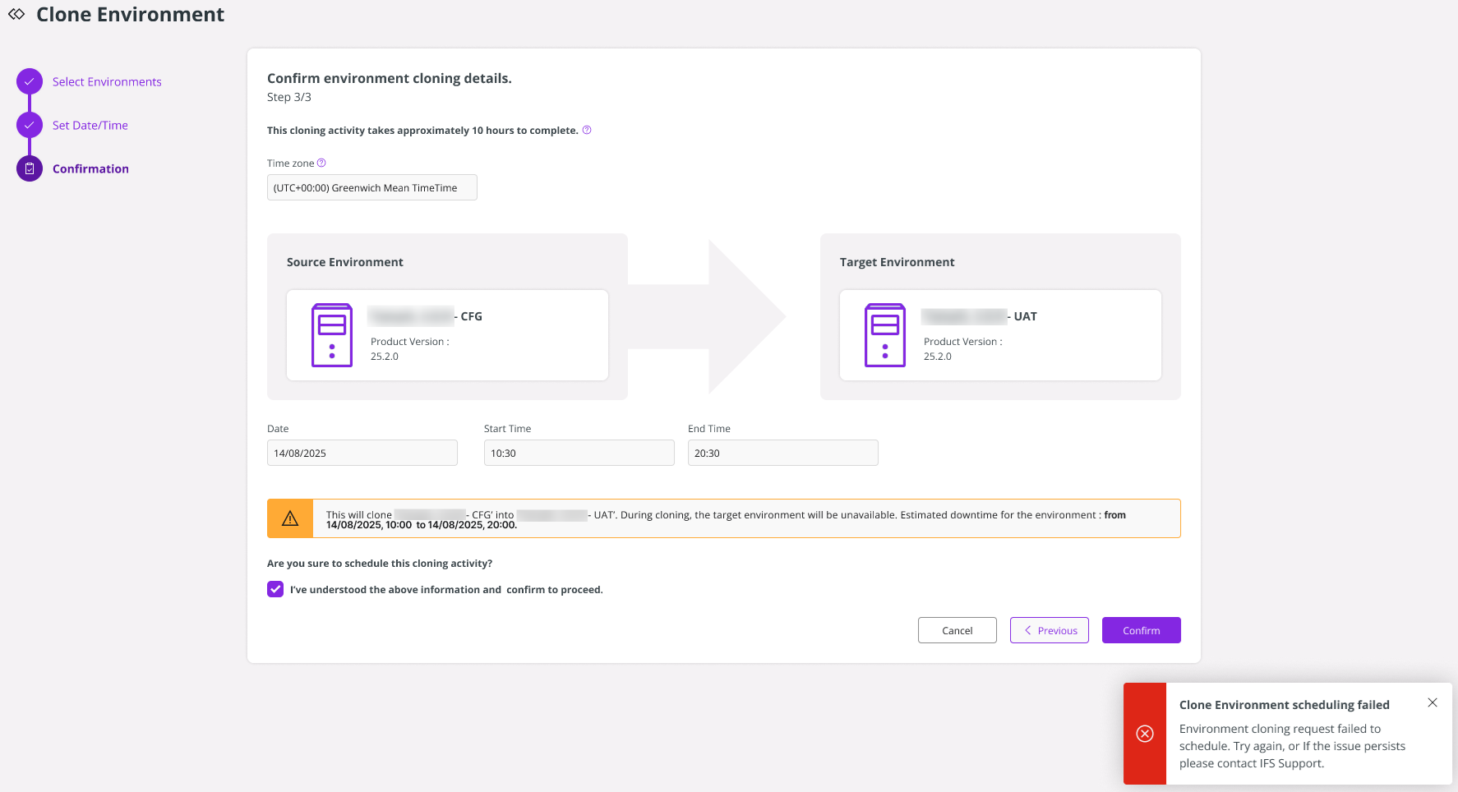This screenshot has height=792, width=1458.
Task: Click the error notification message body
Action: pyautogui.click(x=1293, y=746)
